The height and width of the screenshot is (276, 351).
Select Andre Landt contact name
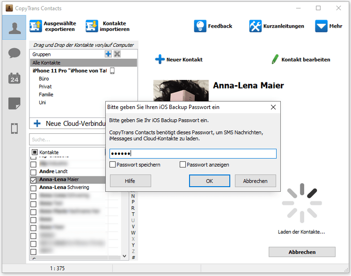(x=53, y=172)
